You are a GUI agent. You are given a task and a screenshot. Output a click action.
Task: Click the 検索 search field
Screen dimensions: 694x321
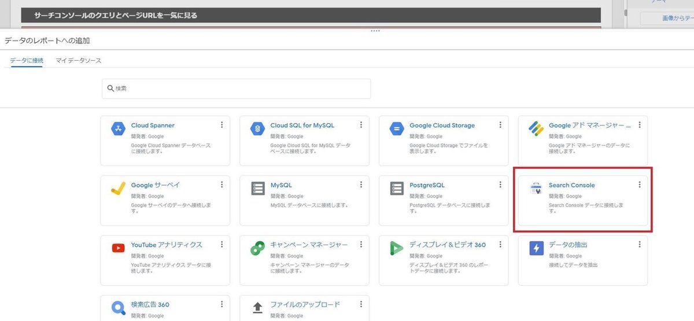236,88
